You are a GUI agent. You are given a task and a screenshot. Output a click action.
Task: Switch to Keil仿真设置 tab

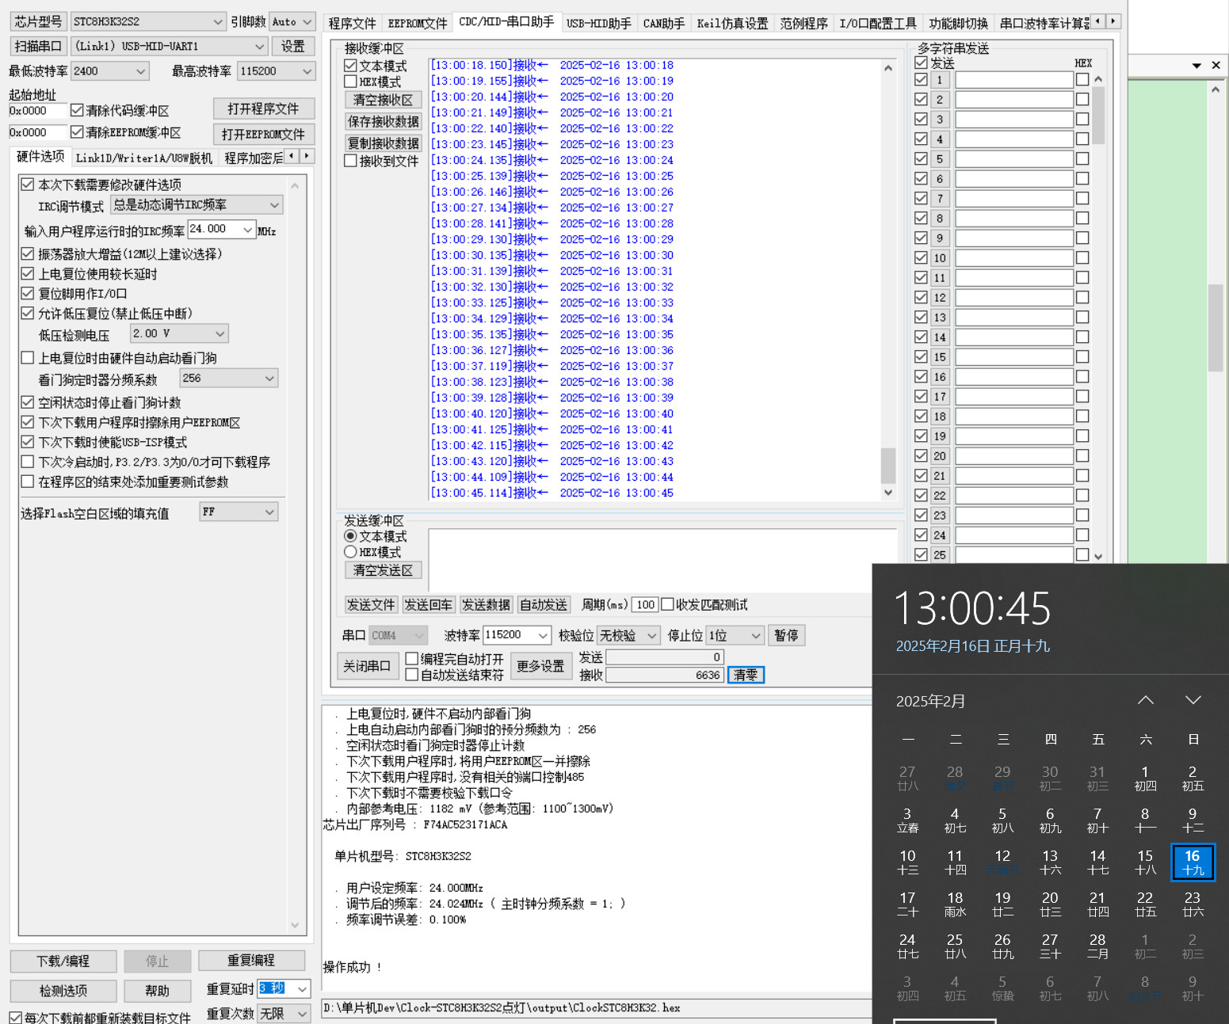(x=733, y=23)
